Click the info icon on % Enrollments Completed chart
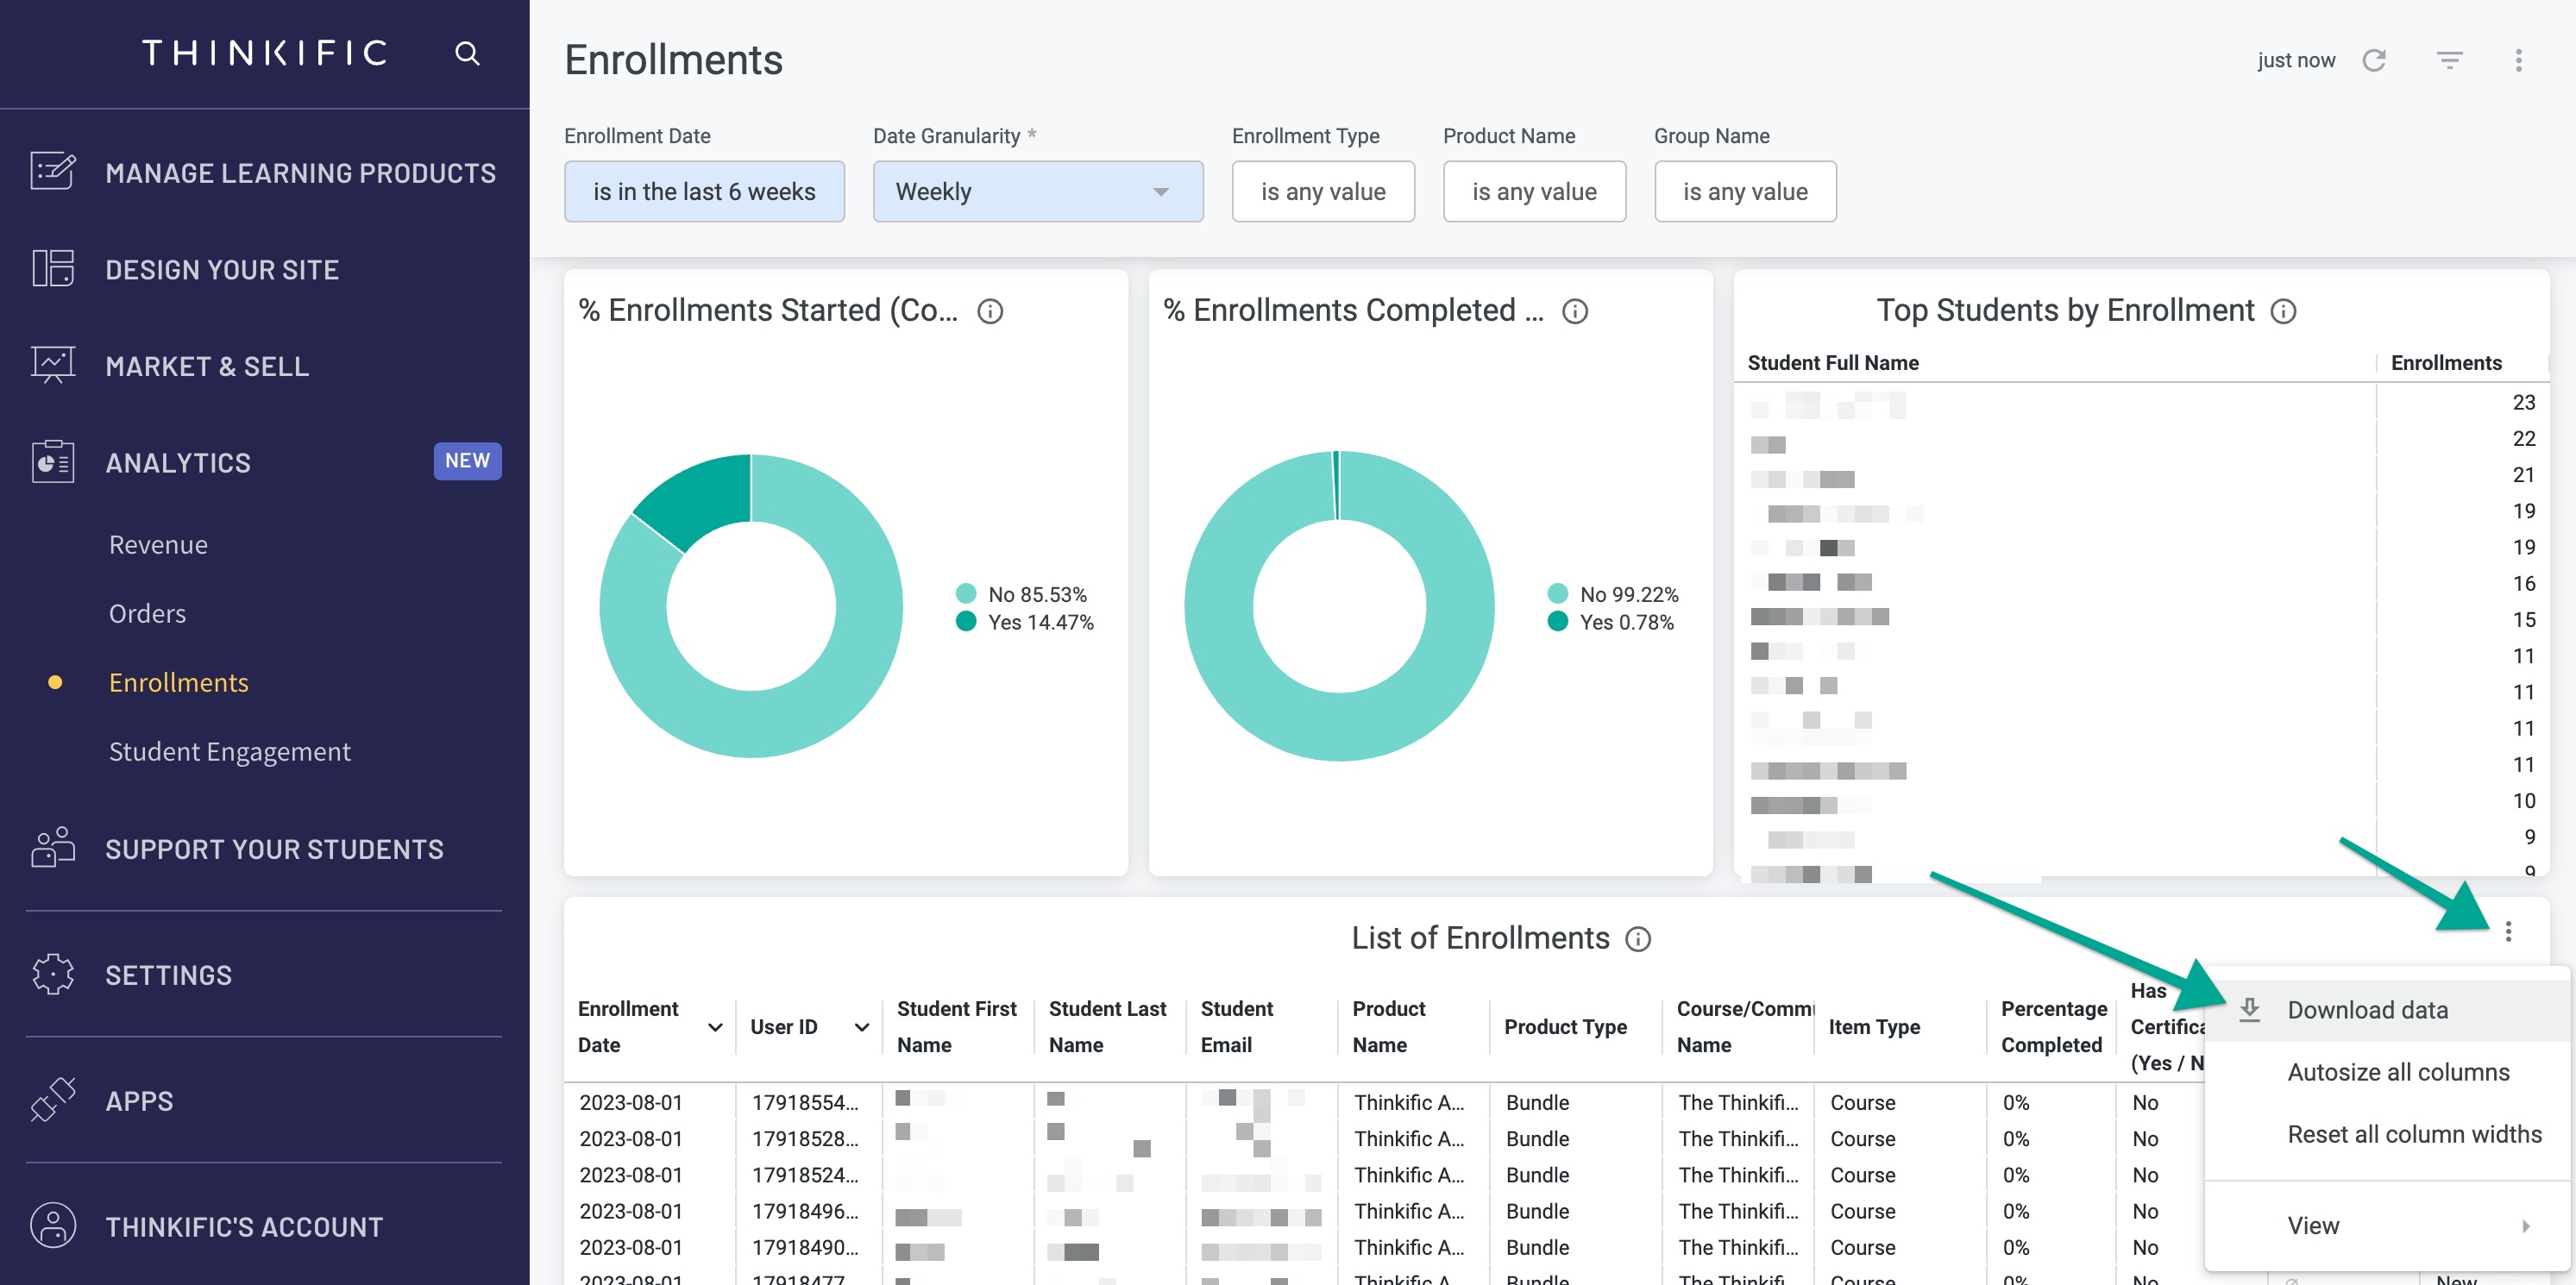The width and height of the screenshot is (2576, 1285). pos(1575,311)
